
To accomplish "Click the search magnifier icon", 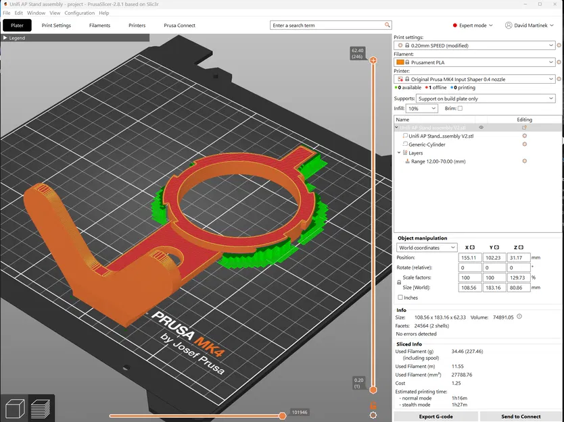I will pos(387,25).
